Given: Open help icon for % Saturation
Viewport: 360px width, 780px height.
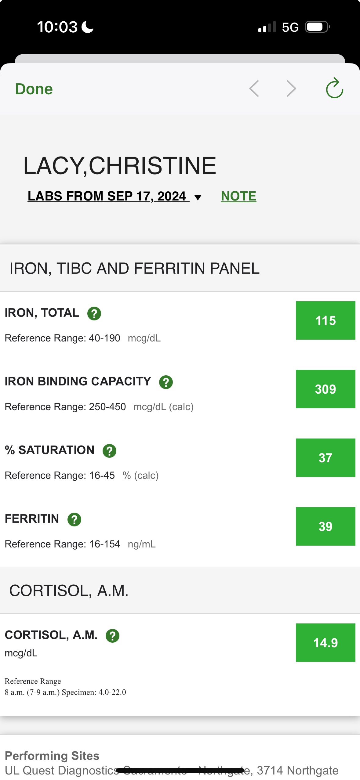Looking at the screenshot, I should (109, 451).
